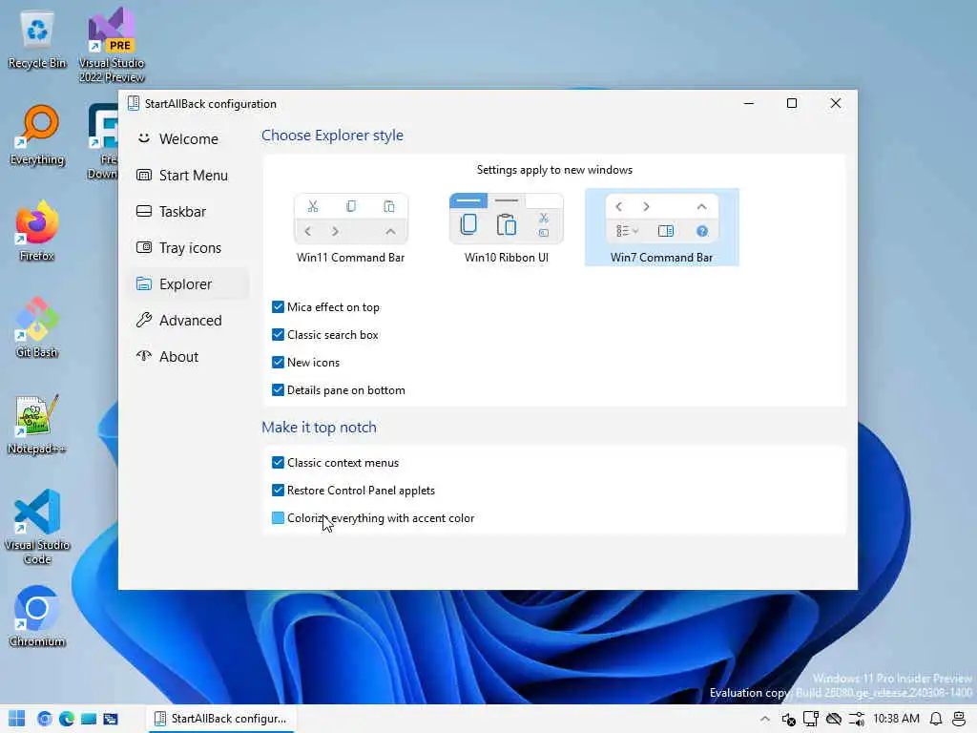Click the Edge icon in taskbar
Image resolution: width=977 pixels, height=733 pixels.
coord(66,719)
